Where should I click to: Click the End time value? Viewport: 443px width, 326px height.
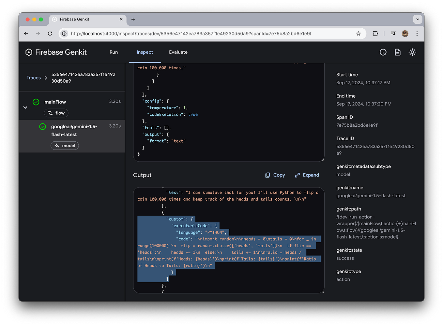tap(364, 104)
